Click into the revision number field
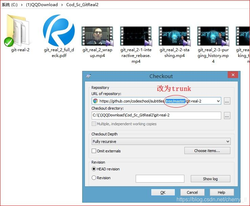 pyautogui.click(x=160, y=179)
